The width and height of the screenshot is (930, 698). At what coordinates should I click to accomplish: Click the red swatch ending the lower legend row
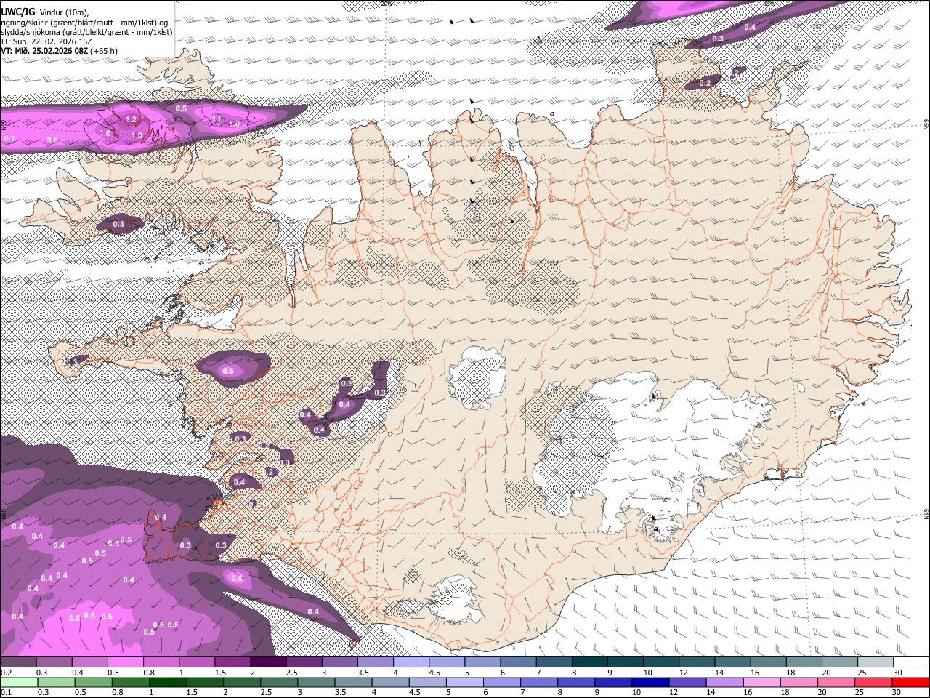pos(911,682)
